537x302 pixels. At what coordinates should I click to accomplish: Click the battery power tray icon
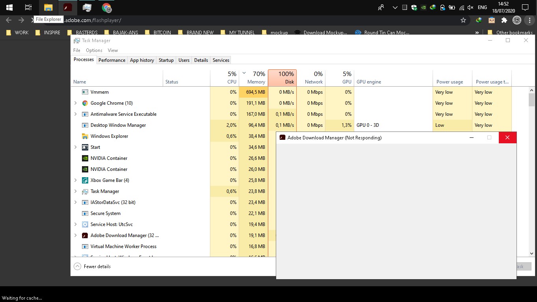tap(452, 7)
